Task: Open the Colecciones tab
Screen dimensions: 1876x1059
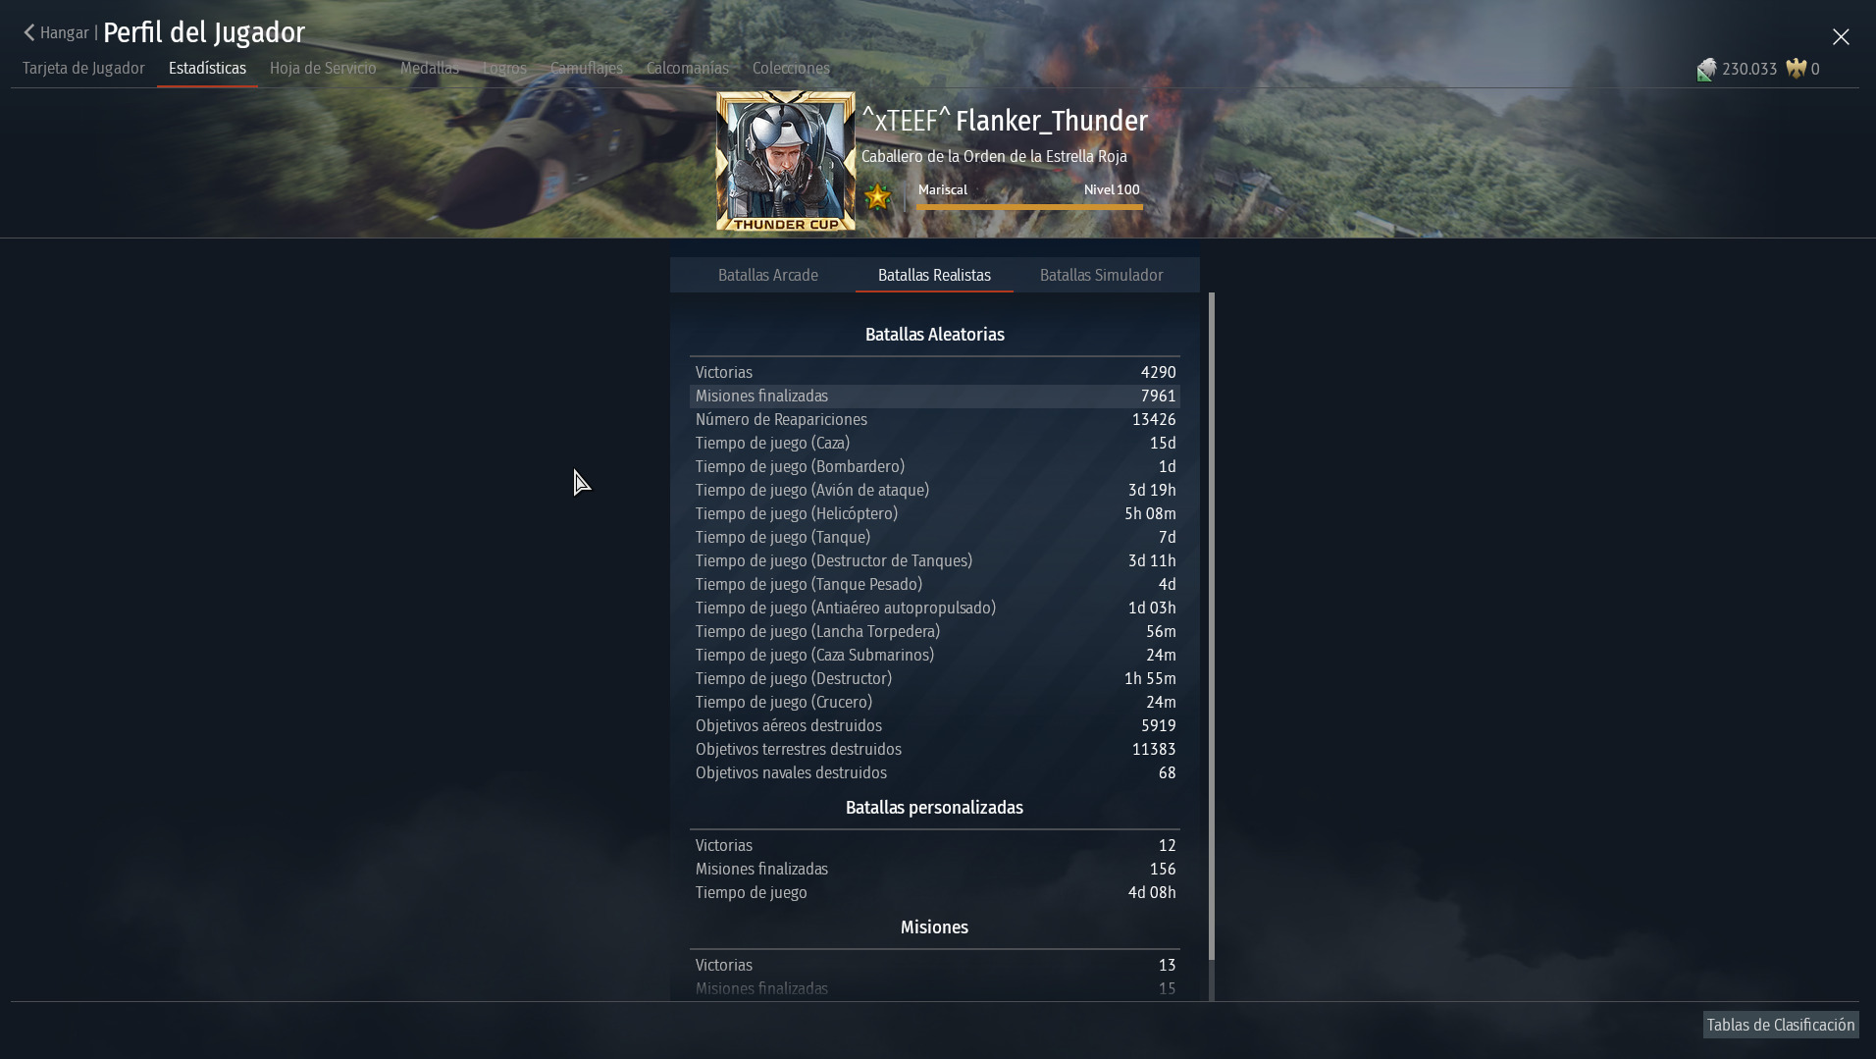Action: tap(791, 69)
